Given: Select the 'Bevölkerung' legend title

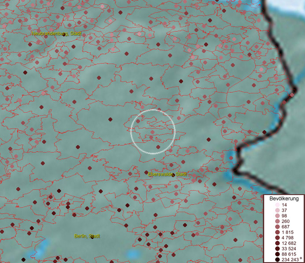Looking at the screenshot, I should tap(284, 199).
